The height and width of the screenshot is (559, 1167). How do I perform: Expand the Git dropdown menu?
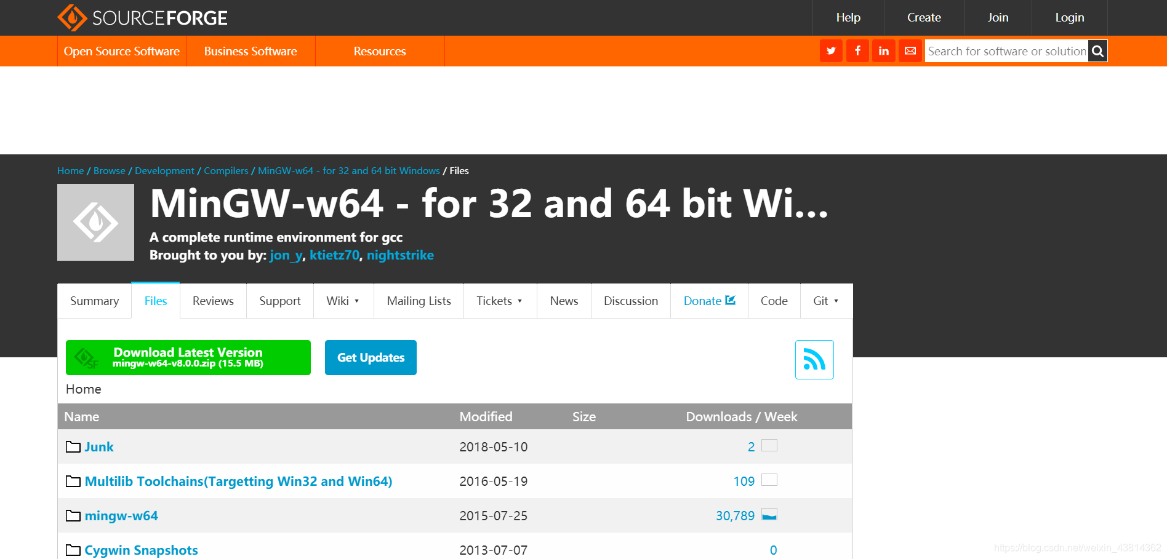826,301
